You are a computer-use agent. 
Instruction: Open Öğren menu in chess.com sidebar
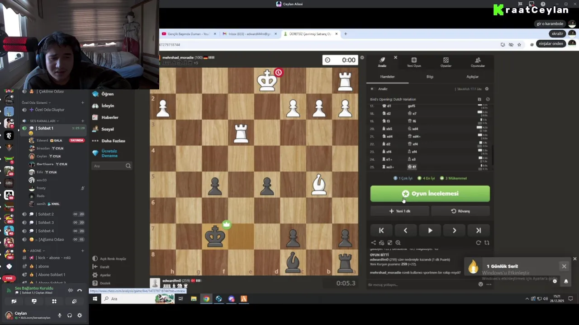click(x=107, y=94)
